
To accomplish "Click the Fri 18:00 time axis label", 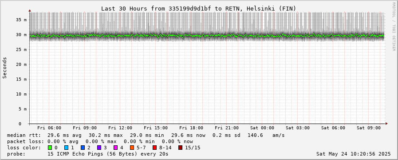I will click(191, 128).
